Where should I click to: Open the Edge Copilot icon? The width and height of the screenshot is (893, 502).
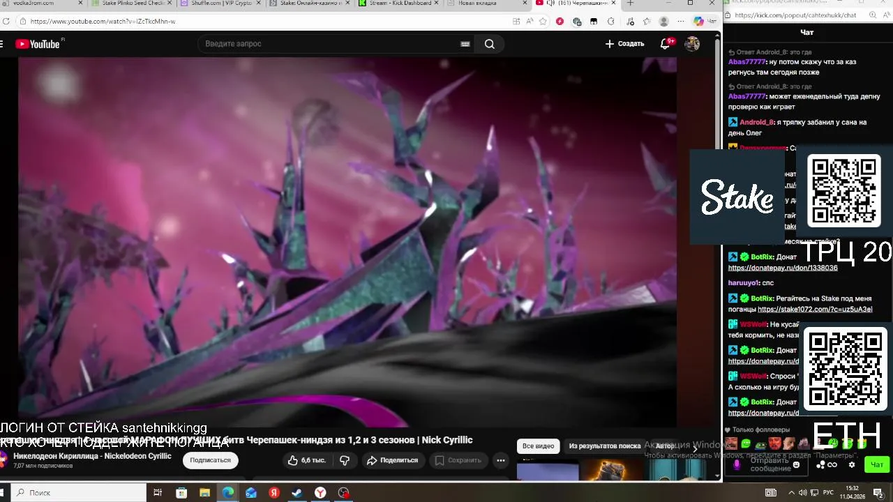click(699, 21)
